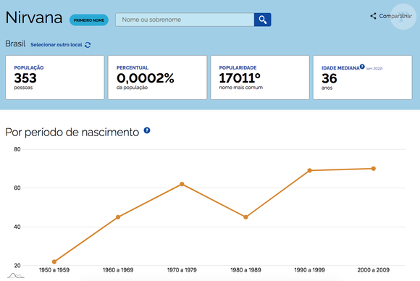Screen dimensions: 420x281
Task: Click the Primeiro Nome badge
Action: [x=89, y=20]
